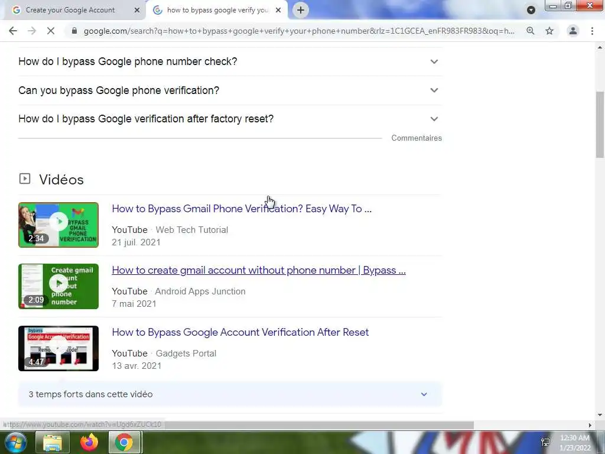Close the Create your Google Account tab
Screen dimensions: 605x454
137,11
